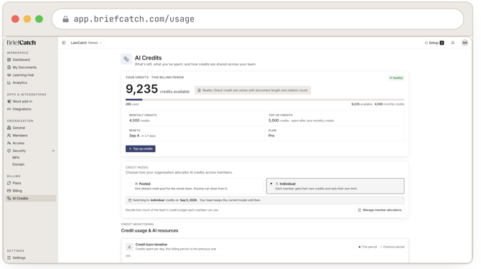Image resolution: width=481 pixels, height=269 pixels.
Task: Click the Plans refresh icon
Action: click(x=9, y=183)
